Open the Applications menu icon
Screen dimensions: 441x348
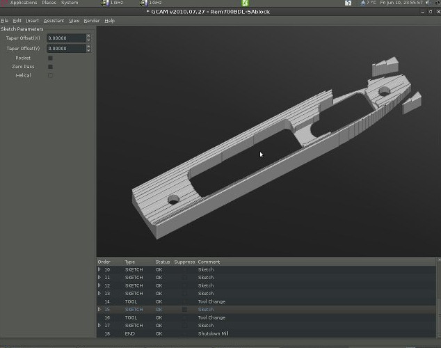(x=5, y=3)
